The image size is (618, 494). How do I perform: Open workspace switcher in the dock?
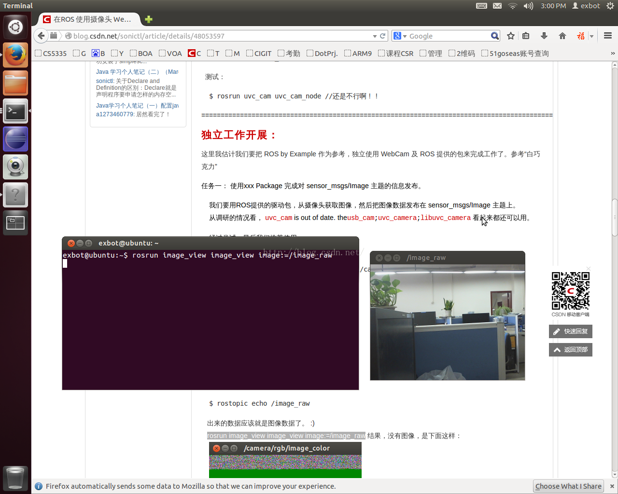click(15, 223)
